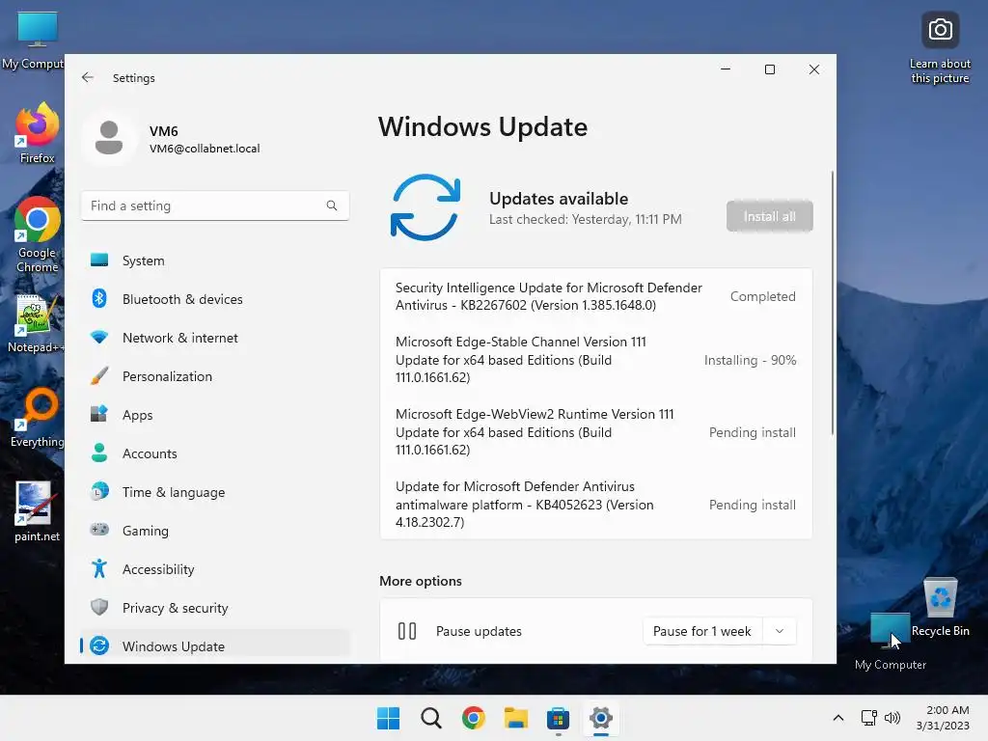The height and width of the screenshot is (741, 988).
Task: Open the clock and date flyout
Action: (943, 718)
